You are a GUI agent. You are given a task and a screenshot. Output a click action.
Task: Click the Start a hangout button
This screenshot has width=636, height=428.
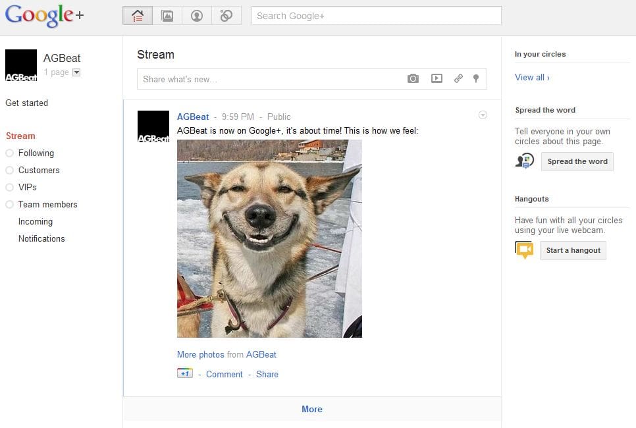pyautogui.click(x=573, y=250)
